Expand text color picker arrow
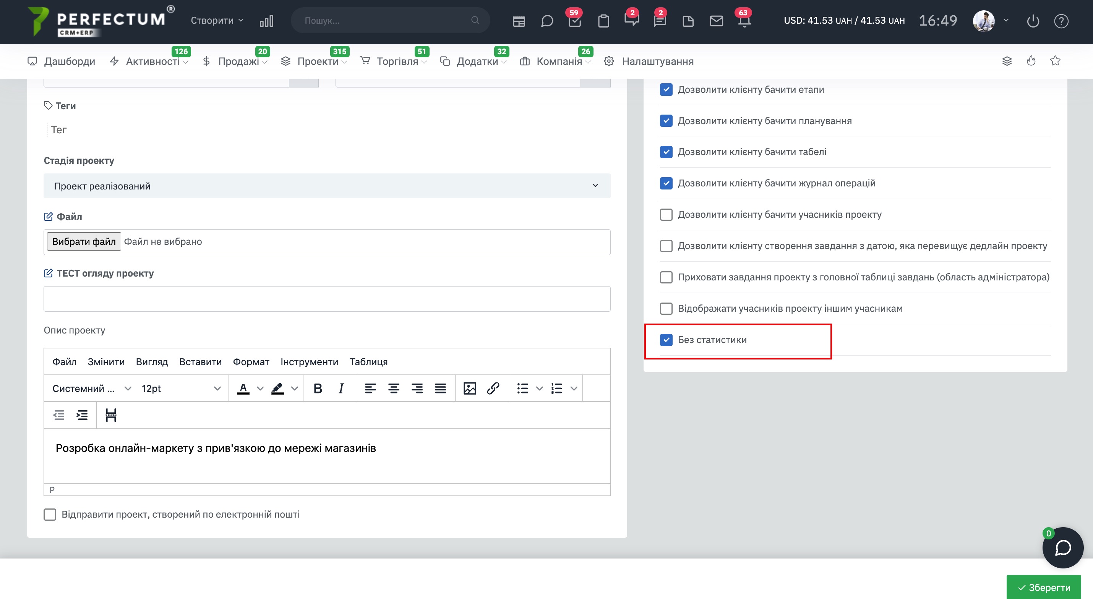This screenshot has height=599, width=1093. point(260,388)
